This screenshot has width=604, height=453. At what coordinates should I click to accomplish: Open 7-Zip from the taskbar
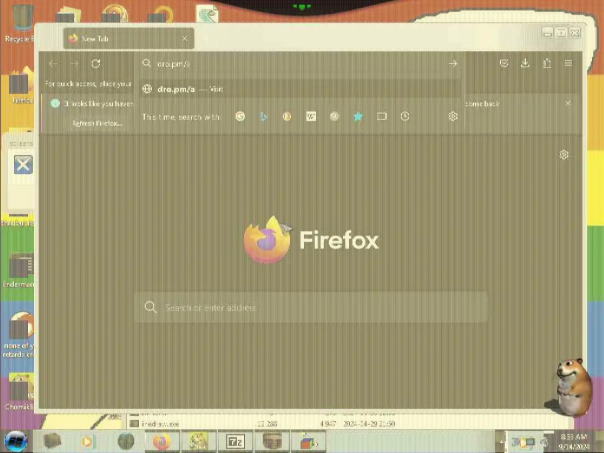tap(235, 441)
